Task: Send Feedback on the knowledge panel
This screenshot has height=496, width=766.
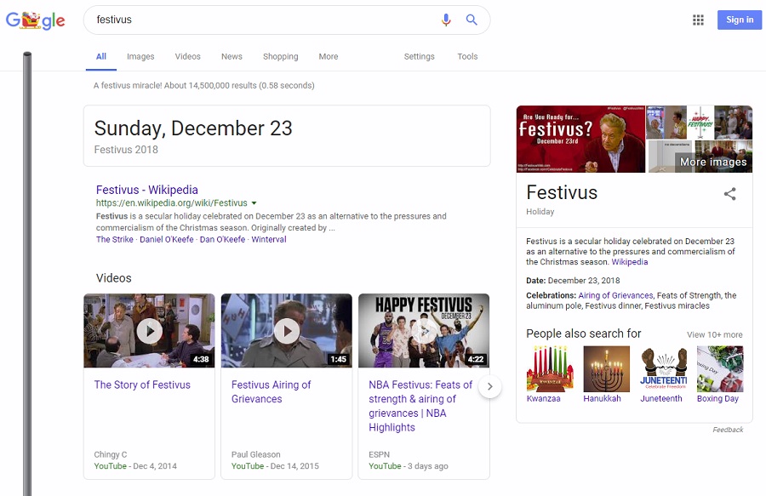Action: pos(728,430)
